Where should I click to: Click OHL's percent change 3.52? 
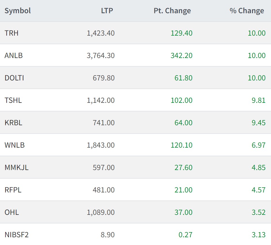click(258, 212)
